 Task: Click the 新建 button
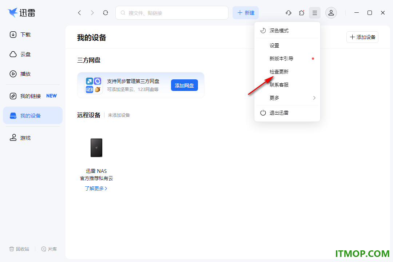(246, 13)
